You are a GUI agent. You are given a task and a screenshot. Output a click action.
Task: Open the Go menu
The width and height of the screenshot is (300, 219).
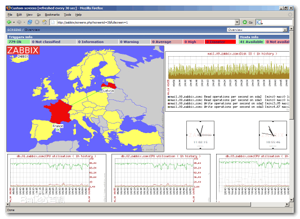click(39, 15)
